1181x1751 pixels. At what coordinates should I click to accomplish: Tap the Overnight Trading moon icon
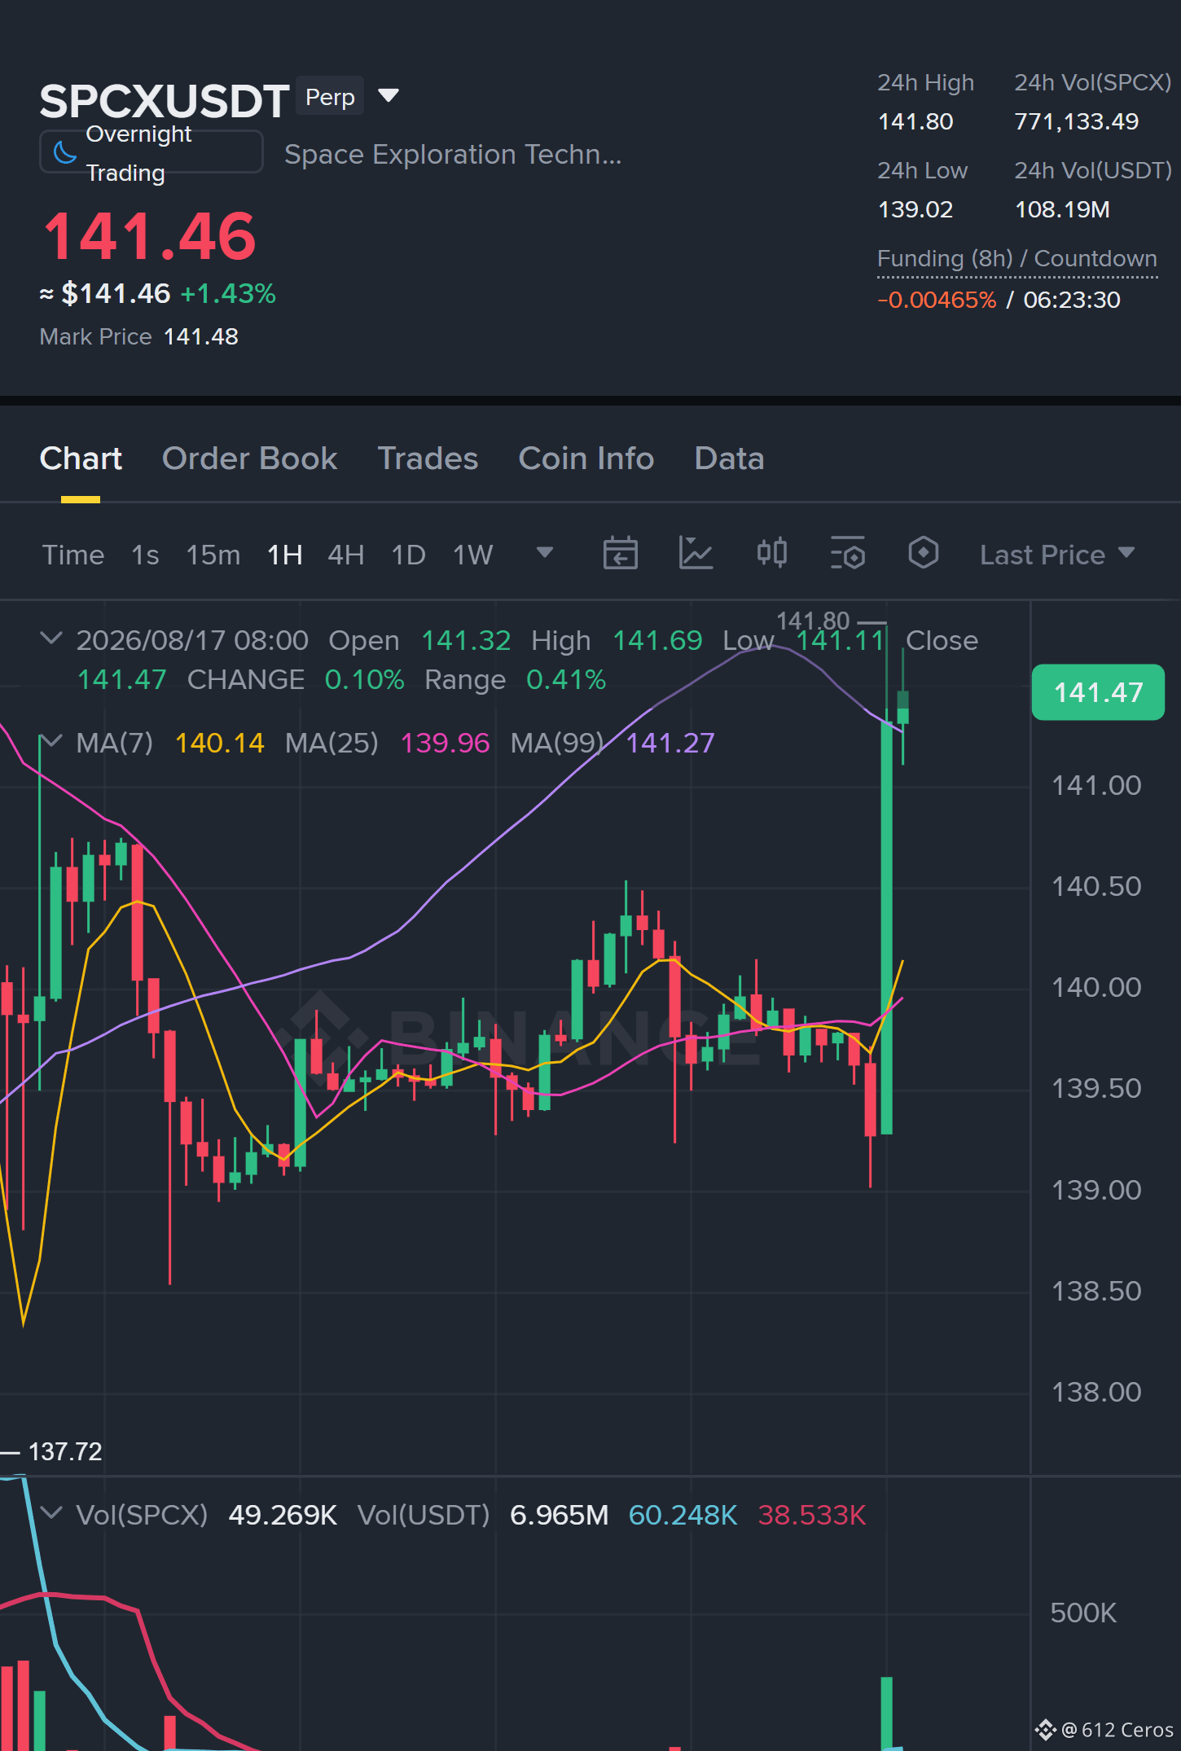pyautogui.click(x=64, y=152)
